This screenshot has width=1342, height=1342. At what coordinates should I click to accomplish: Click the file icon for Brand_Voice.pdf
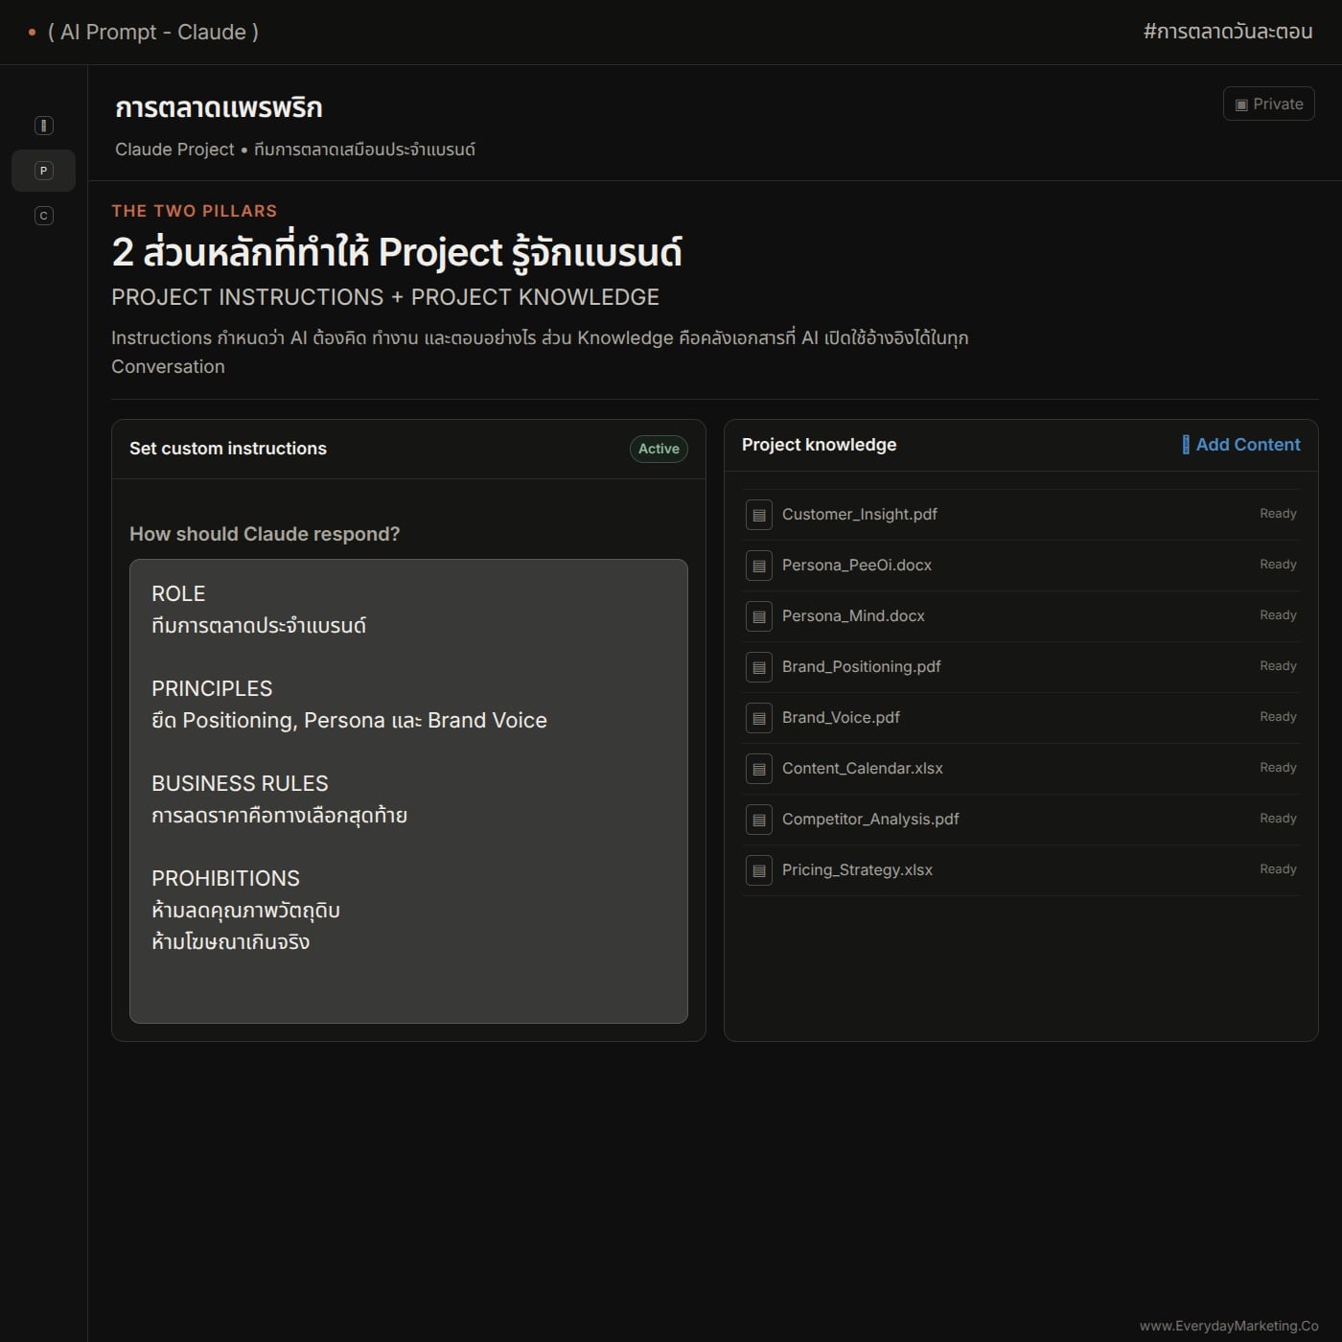[x=759, y=718]
